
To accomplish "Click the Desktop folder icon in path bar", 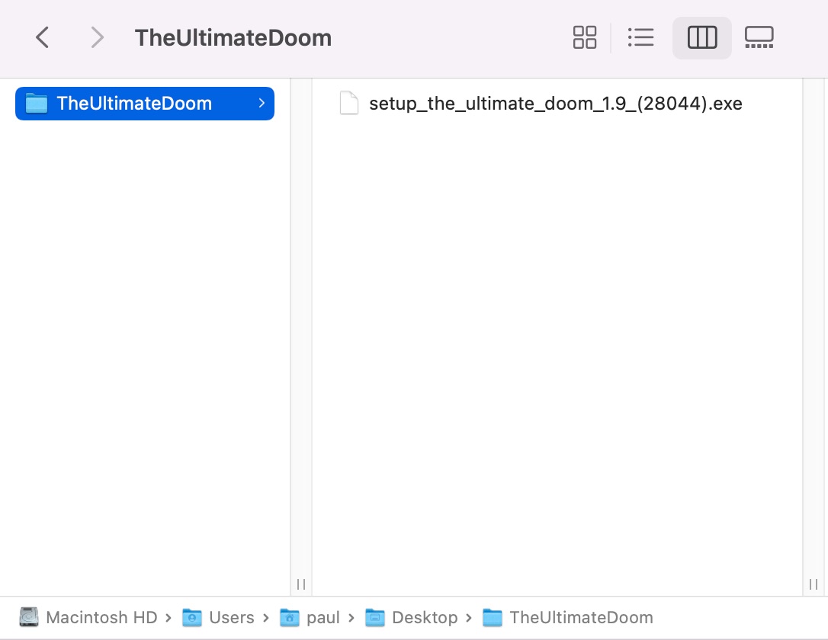I will [x=375, y=617].
